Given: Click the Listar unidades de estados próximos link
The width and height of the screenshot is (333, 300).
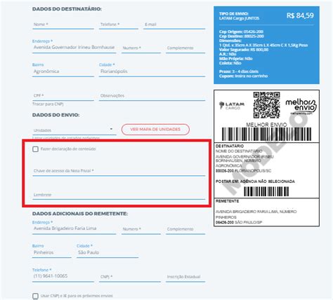Looking at the screenshot, I should (x=66, y=138).
